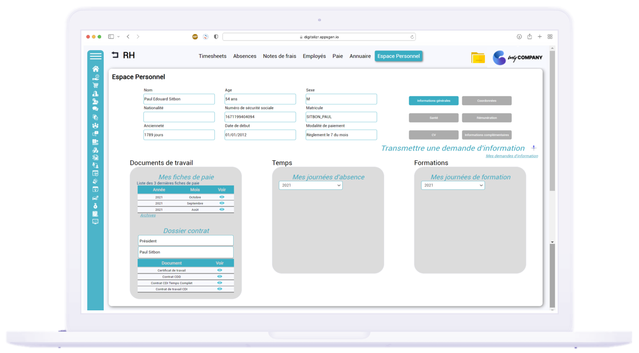
Task: Go to Home via house icon
Action: point(96,69)
